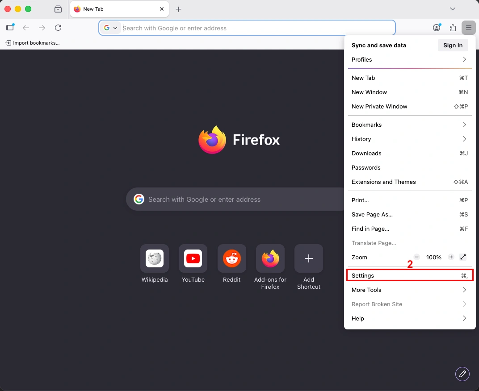Click the Import bookmarks link
479x391 pixels.
click(x=32, y=43)
